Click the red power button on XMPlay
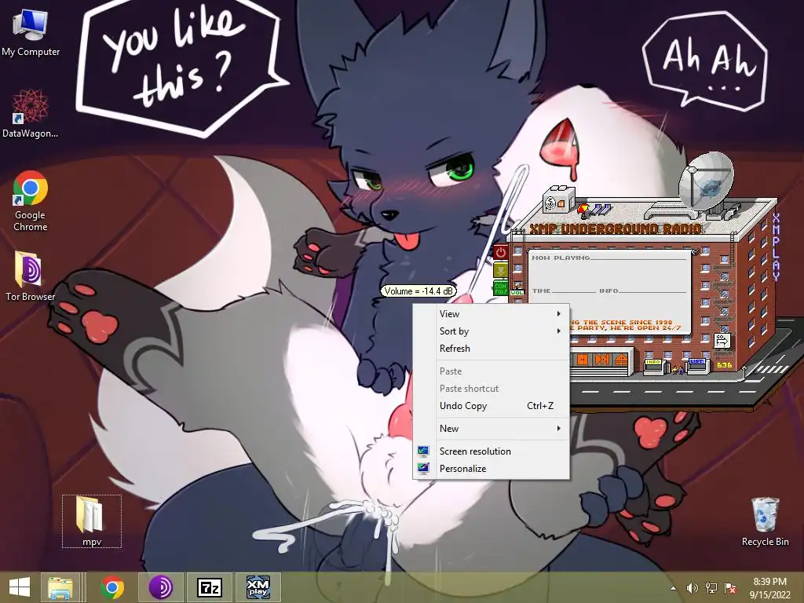This screenshot has height=603, width=804. [500, 253]
